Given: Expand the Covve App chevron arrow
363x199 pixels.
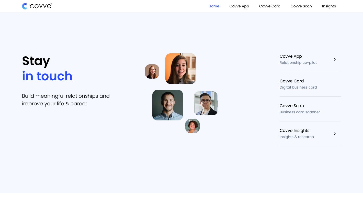Looking at the screenshot, I should click(x=335, y=59).
